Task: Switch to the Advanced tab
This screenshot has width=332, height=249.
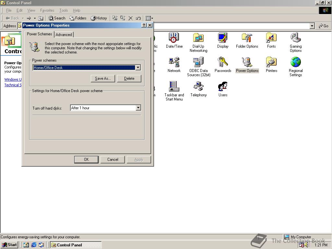Action: tap(64, 34)
